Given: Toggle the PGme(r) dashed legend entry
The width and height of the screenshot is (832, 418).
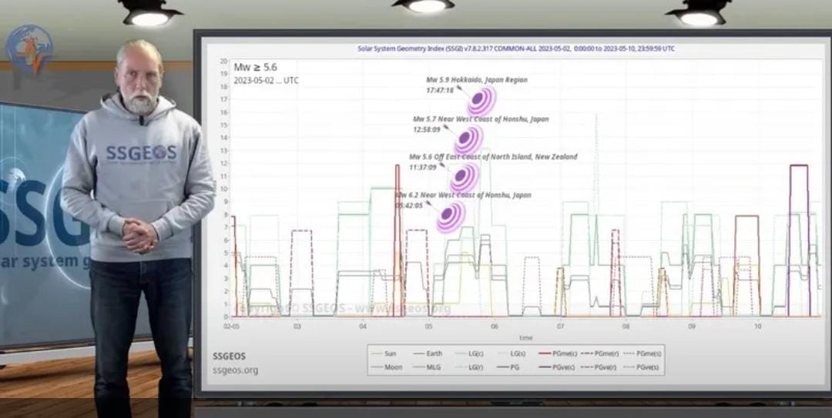Looking at the screenshot, I should click(599, 354).
